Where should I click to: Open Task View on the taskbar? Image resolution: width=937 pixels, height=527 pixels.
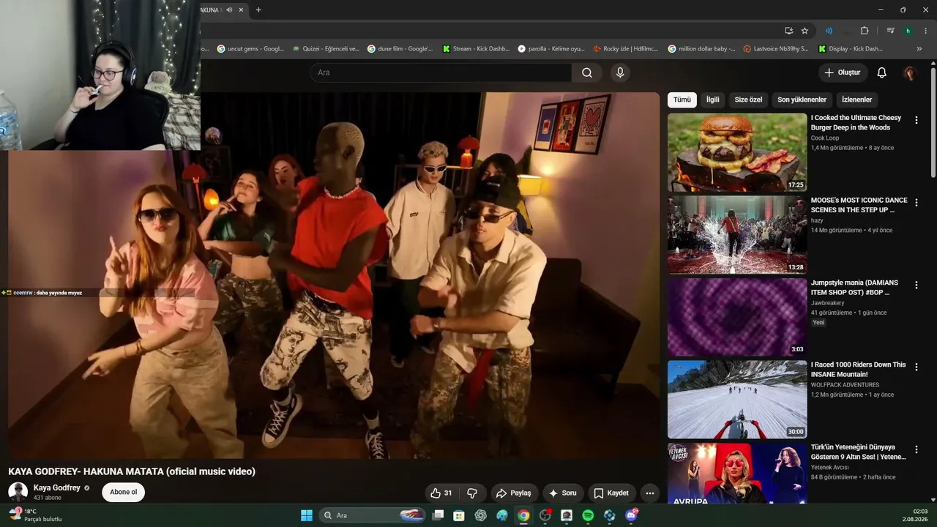438,515
